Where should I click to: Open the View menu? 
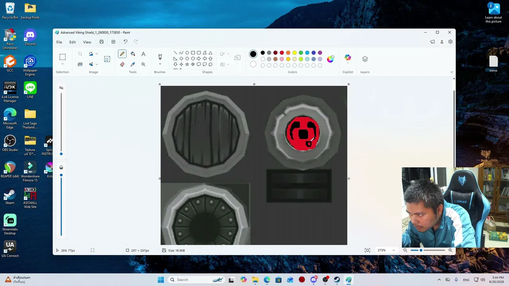click(x=87, y=42)
